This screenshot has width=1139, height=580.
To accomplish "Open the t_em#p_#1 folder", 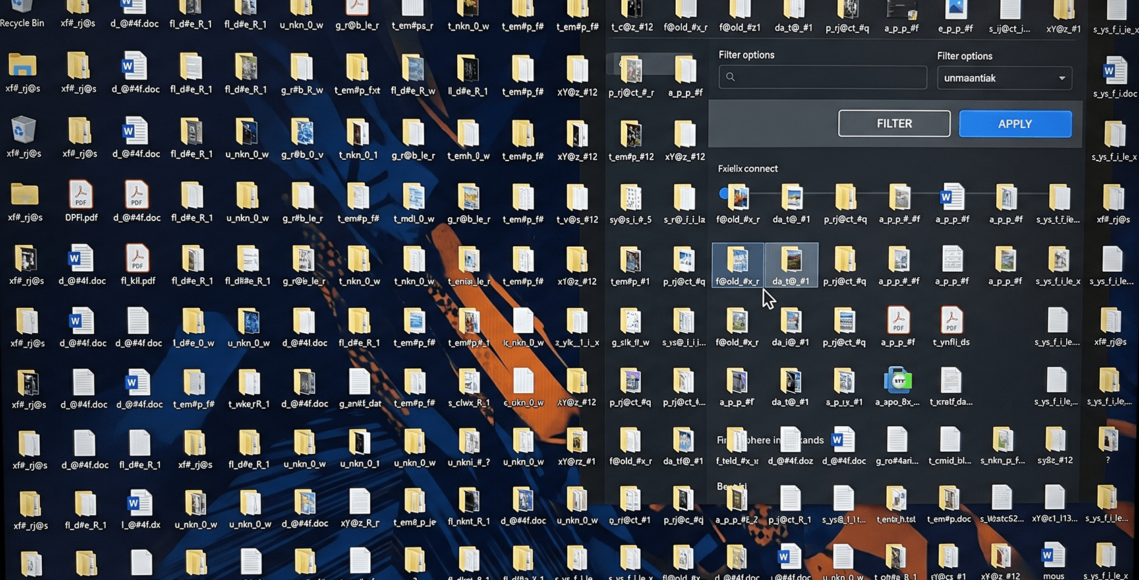I will pos(630,260).
